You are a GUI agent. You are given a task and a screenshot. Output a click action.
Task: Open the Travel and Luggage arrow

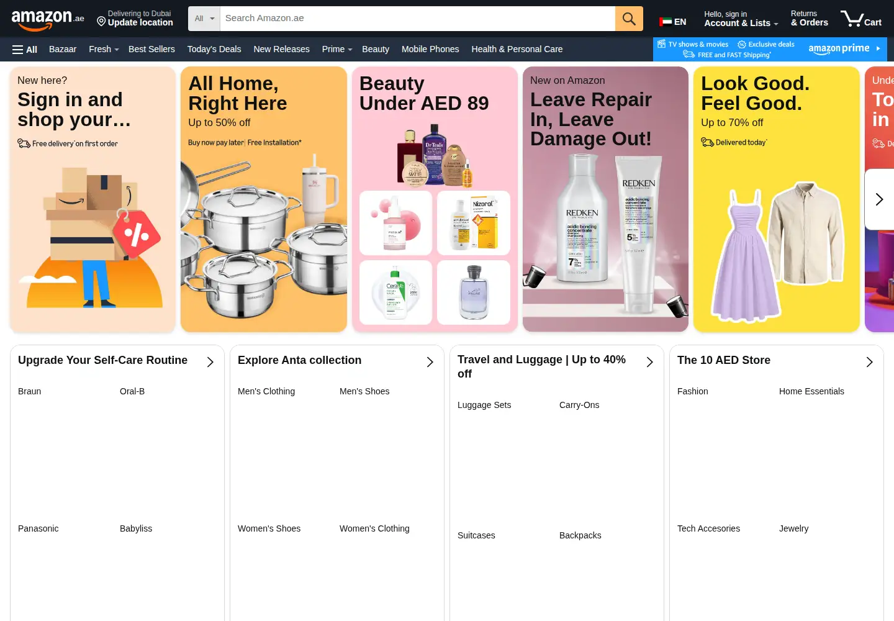(649, 362)
